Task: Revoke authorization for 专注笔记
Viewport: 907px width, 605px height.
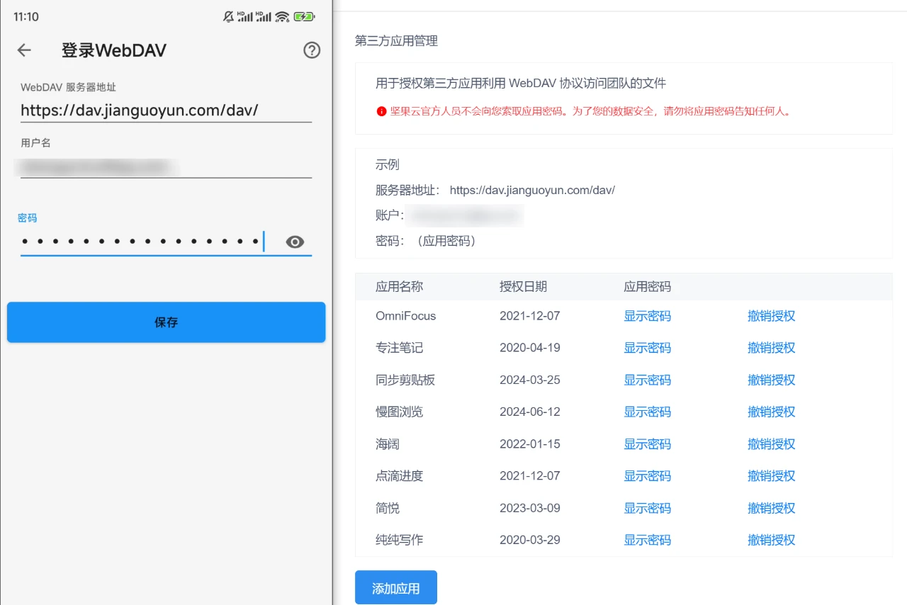Action: click(x=771, y=348)
